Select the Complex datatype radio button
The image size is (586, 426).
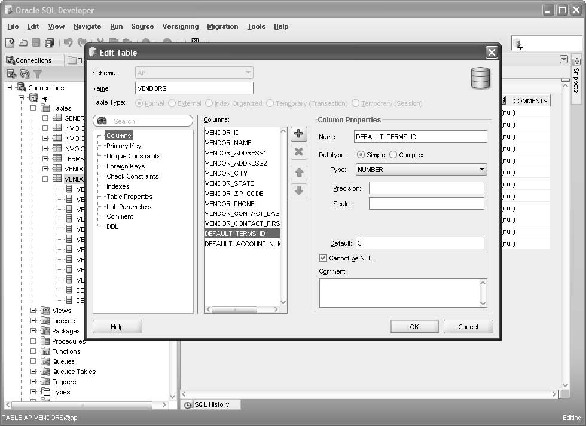[393, 155]
